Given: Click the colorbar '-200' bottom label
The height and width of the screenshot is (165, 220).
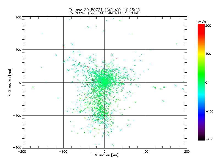Looking at the screenshot, I should tap(209, 139).
